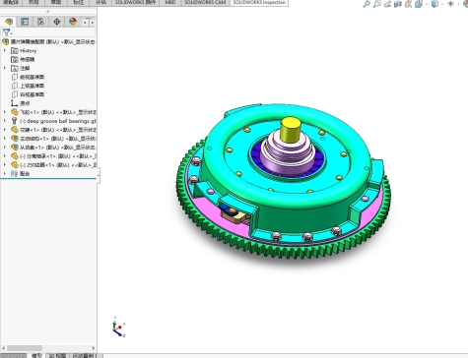The height and width of the screenshot is (358, 468).
Task: Expand the 注解 annotations node
Action: pyautogui.click(x=5, y=68)
